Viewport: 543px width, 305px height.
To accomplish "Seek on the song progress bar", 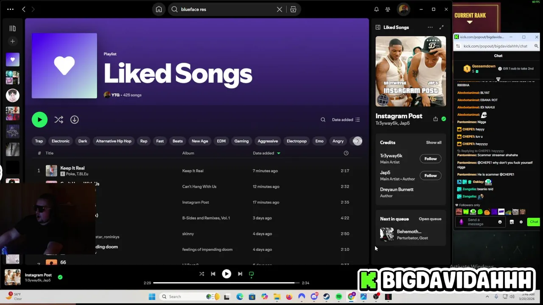I will tap(226, 283).
